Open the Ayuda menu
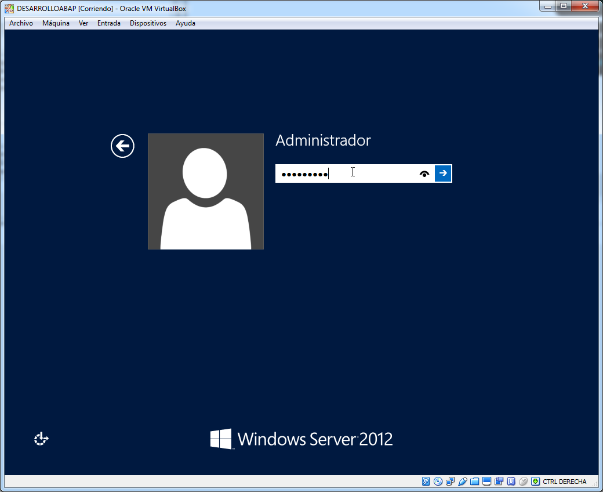Viewport: 603px width, 492px height. point(186,23)
